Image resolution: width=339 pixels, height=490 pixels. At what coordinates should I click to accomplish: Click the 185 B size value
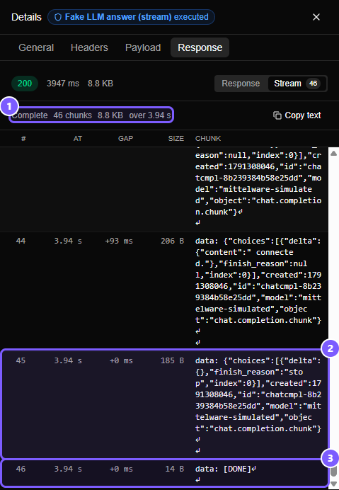pos(172,360)
